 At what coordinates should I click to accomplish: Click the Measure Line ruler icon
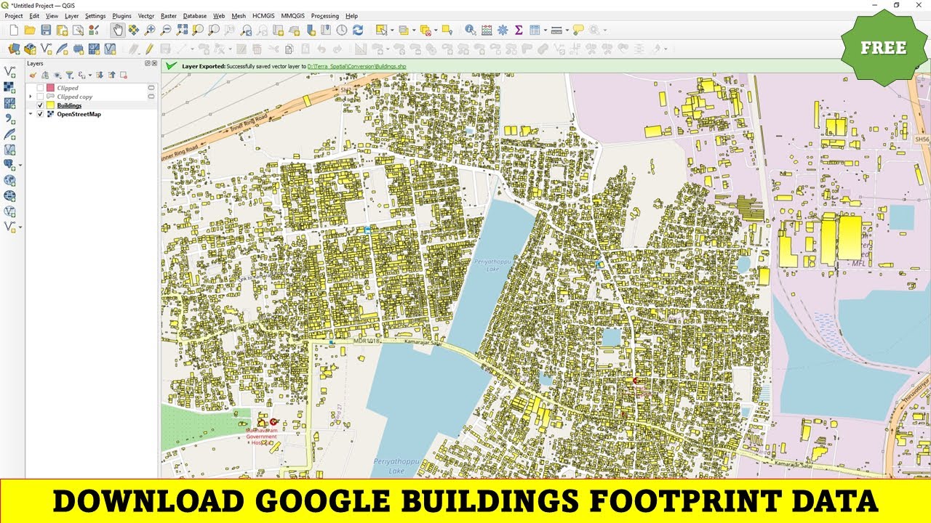click(556, 30)
